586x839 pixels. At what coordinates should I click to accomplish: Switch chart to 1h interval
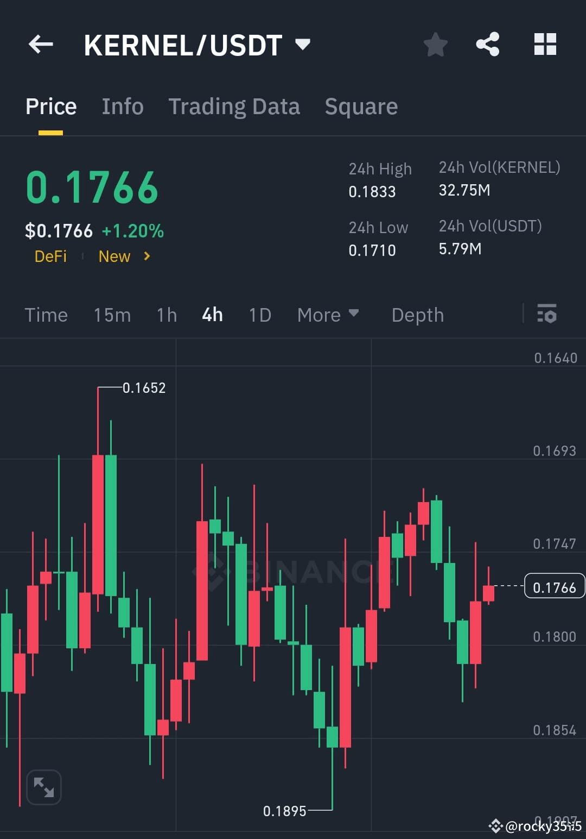coord(166,315)
